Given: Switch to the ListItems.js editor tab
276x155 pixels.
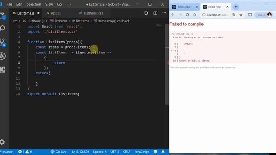Looking at the screenshot, I should tap(25, 13).
